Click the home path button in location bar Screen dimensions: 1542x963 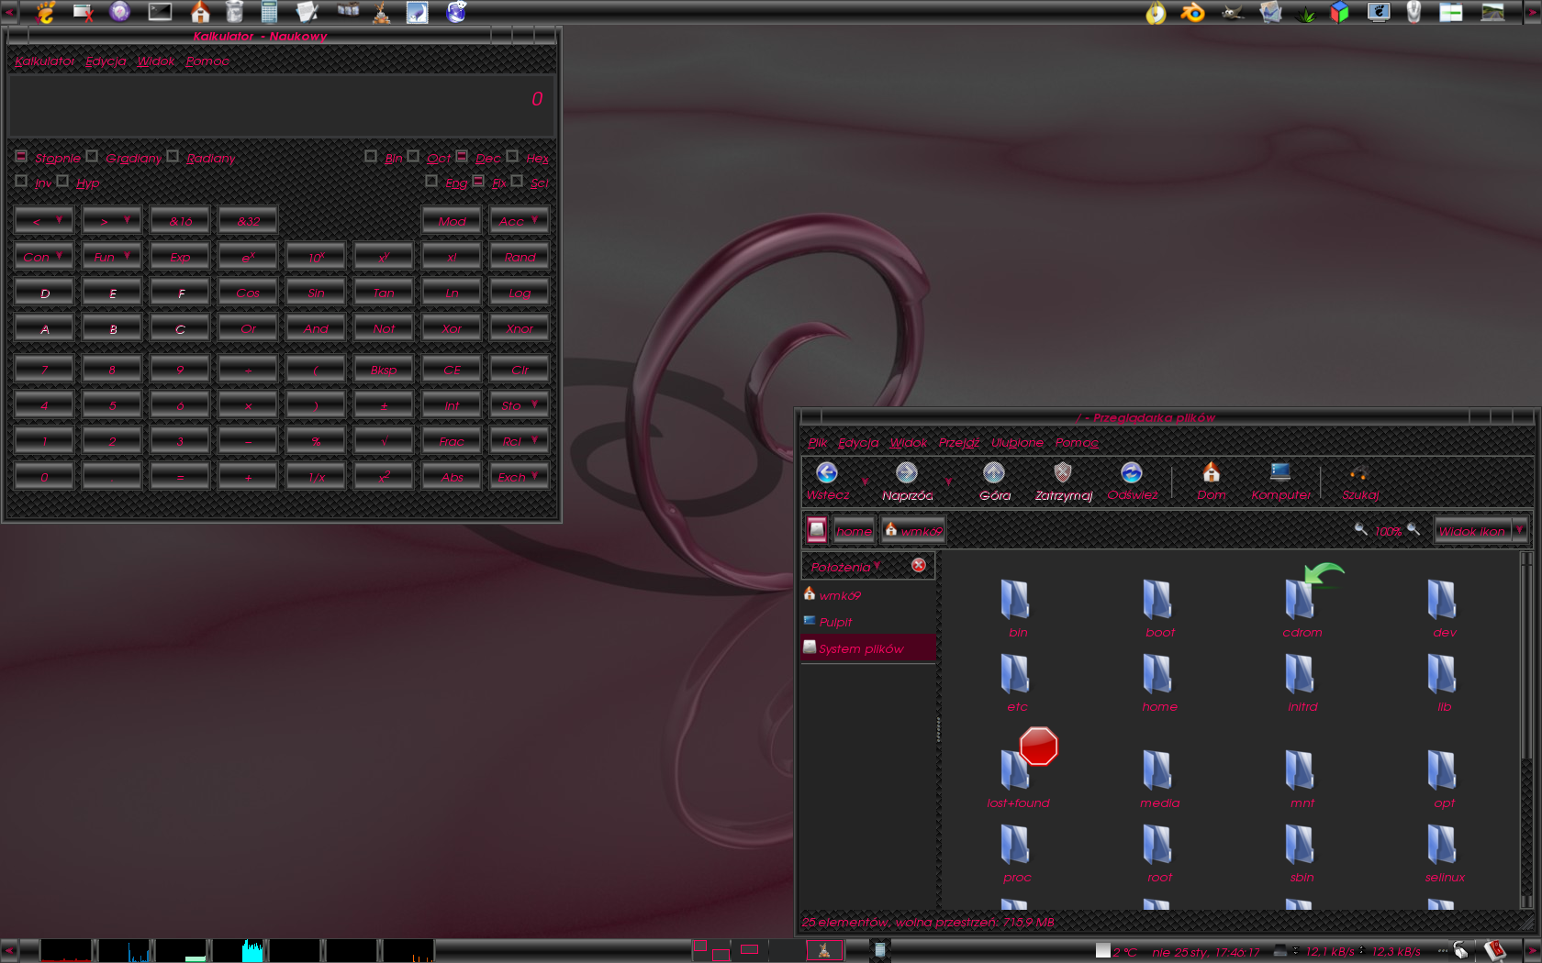[x=854, y=530]
